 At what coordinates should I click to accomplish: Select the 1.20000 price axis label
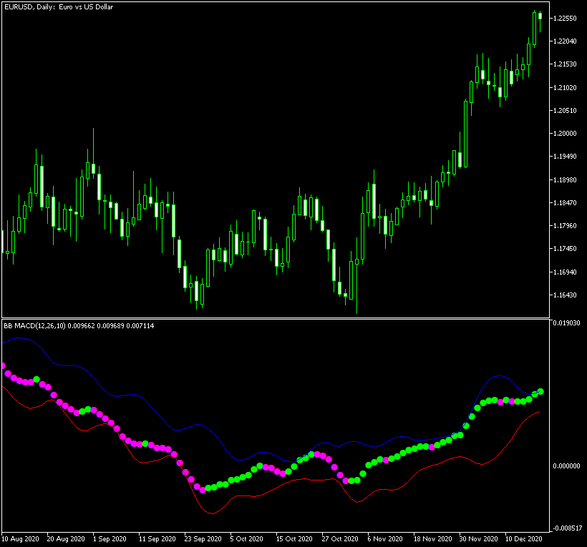pos(566,134)
